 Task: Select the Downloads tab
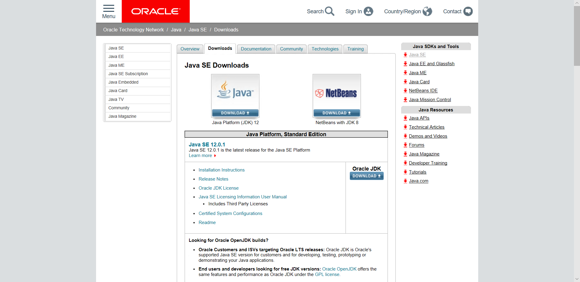point(220,48)
